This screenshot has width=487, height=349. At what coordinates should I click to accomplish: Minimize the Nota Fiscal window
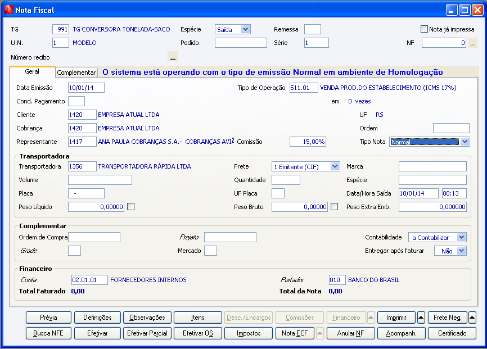point(452,10)
